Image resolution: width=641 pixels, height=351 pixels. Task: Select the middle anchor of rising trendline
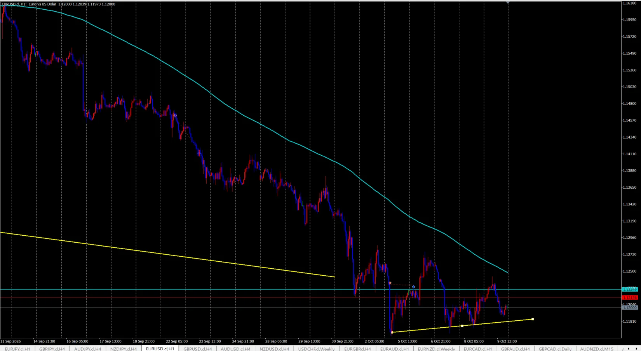[x=462, y=326]
